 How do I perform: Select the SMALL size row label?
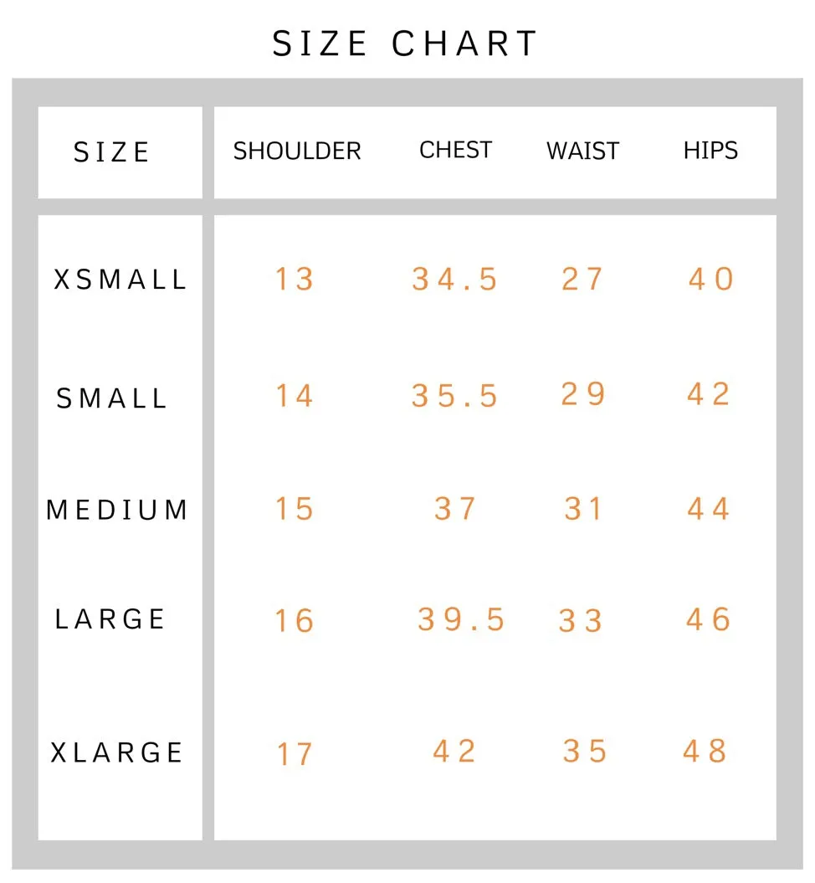click(x=111, y=398)
